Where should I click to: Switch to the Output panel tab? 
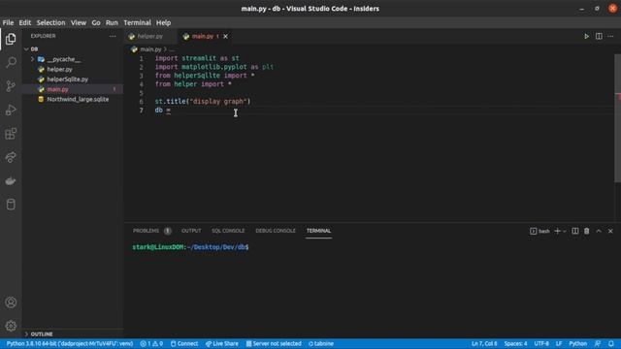(x=191, y=231)
